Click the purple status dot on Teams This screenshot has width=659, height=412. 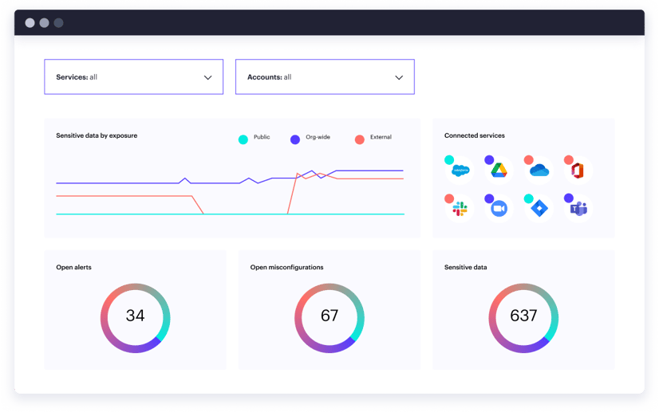point(568,198)
